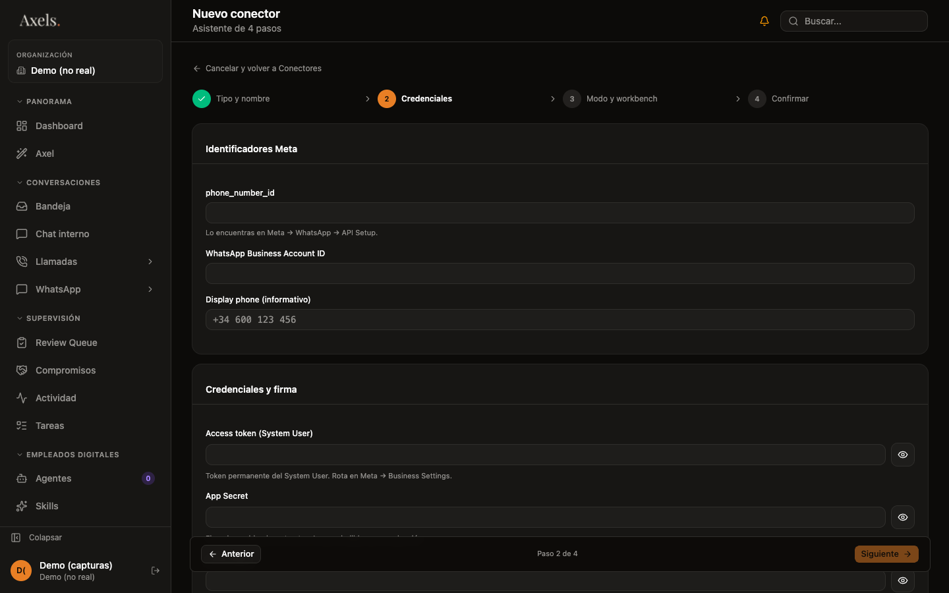Viewport: 949px width, 593px height.
Task: Go to the Tipo y nombre step
Action: [x=231, y=99]
